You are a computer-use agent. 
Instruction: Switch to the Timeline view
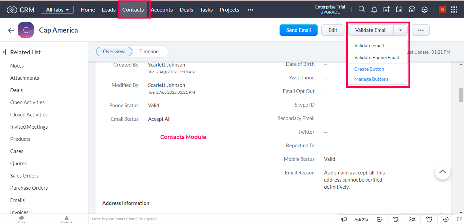(x=149, y=52)
